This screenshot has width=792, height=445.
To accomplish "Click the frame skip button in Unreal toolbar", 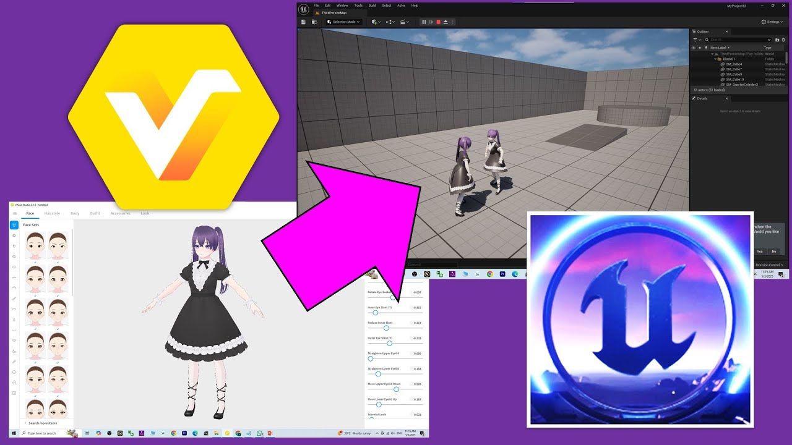I will click(x=431, y=22).
